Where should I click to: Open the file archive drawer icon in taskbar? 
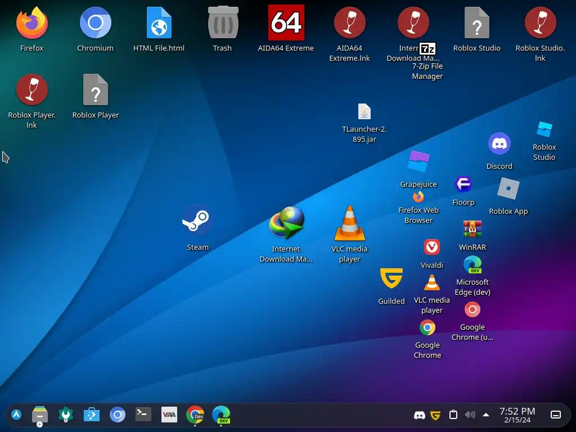[40, 416]
